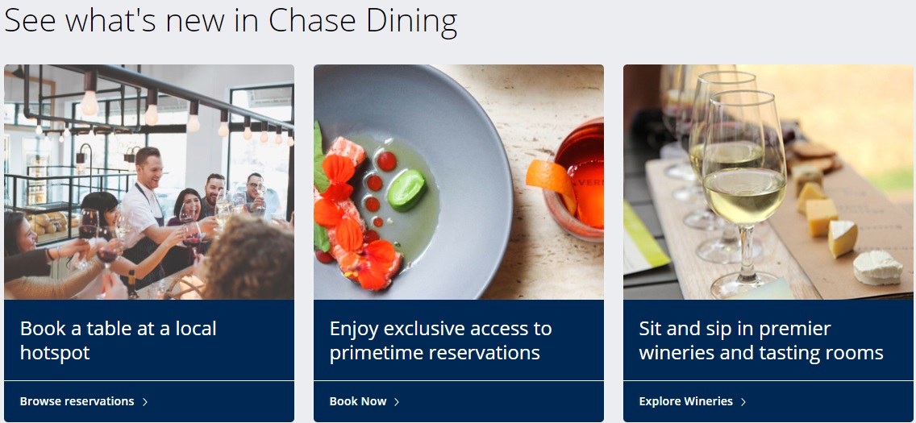Open the restaurant toast group photo

coord(149,182)
